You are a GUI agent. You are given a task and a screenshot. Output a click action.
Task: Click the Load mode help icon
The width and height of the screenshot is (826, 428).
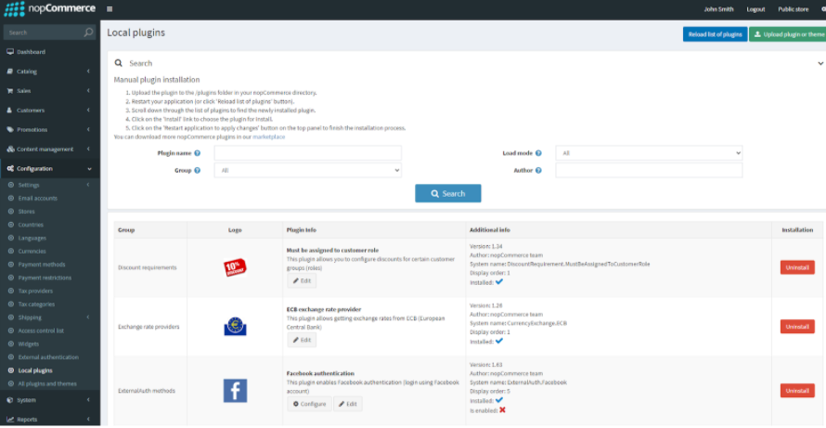coord(538,153)
